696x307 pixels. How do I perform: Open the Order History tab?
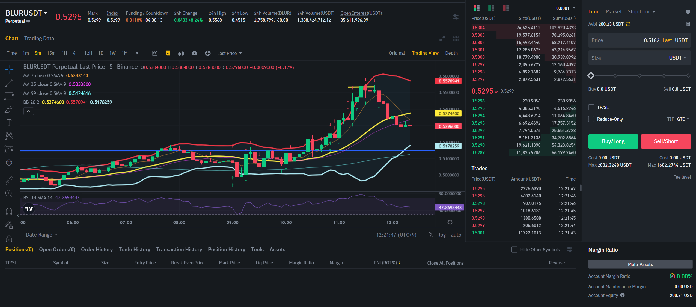(x=97, y=249)
